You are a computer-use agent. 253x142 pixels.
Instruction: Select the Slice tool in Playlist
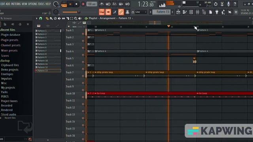68,19
